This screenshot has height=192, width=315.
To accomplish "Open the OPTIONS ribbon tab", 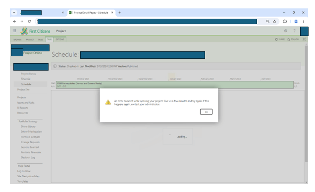I will (60, 39).
